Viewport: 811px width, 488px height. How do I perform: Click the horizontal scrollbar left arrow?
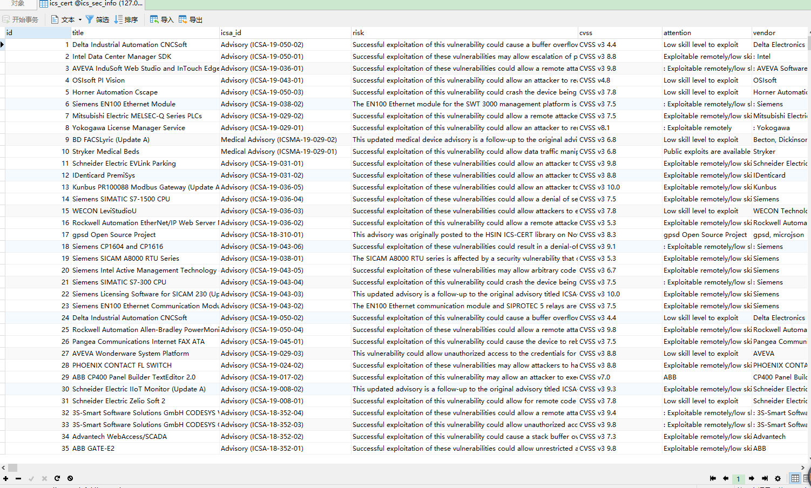(x=3, y=468)
